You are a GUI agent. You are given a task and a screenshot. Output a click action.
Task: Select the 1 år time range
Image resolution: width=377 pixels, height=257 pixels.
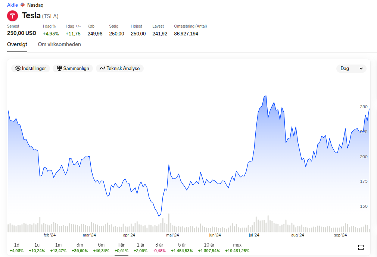coord(141,248)
